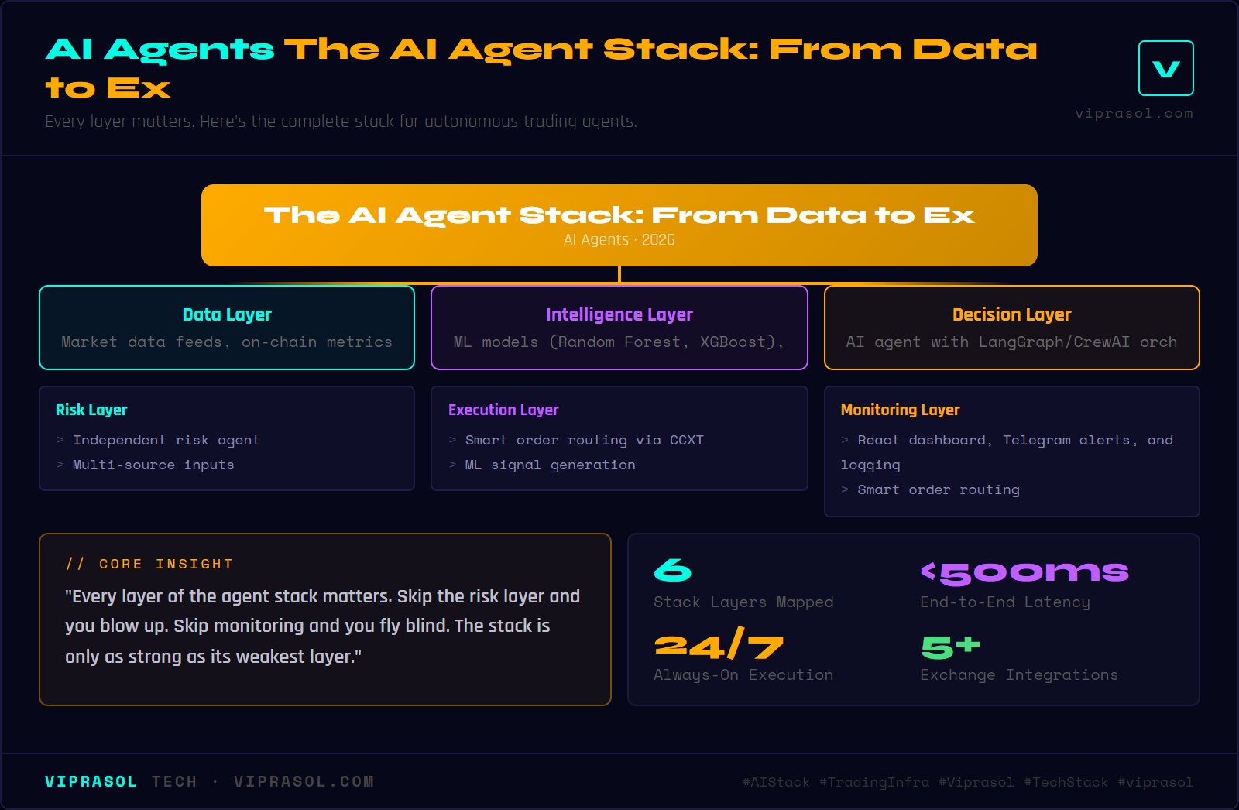Open the Execution Layer panel heading
Screen dimensions: 1239x810
click(x=503, y=410)
